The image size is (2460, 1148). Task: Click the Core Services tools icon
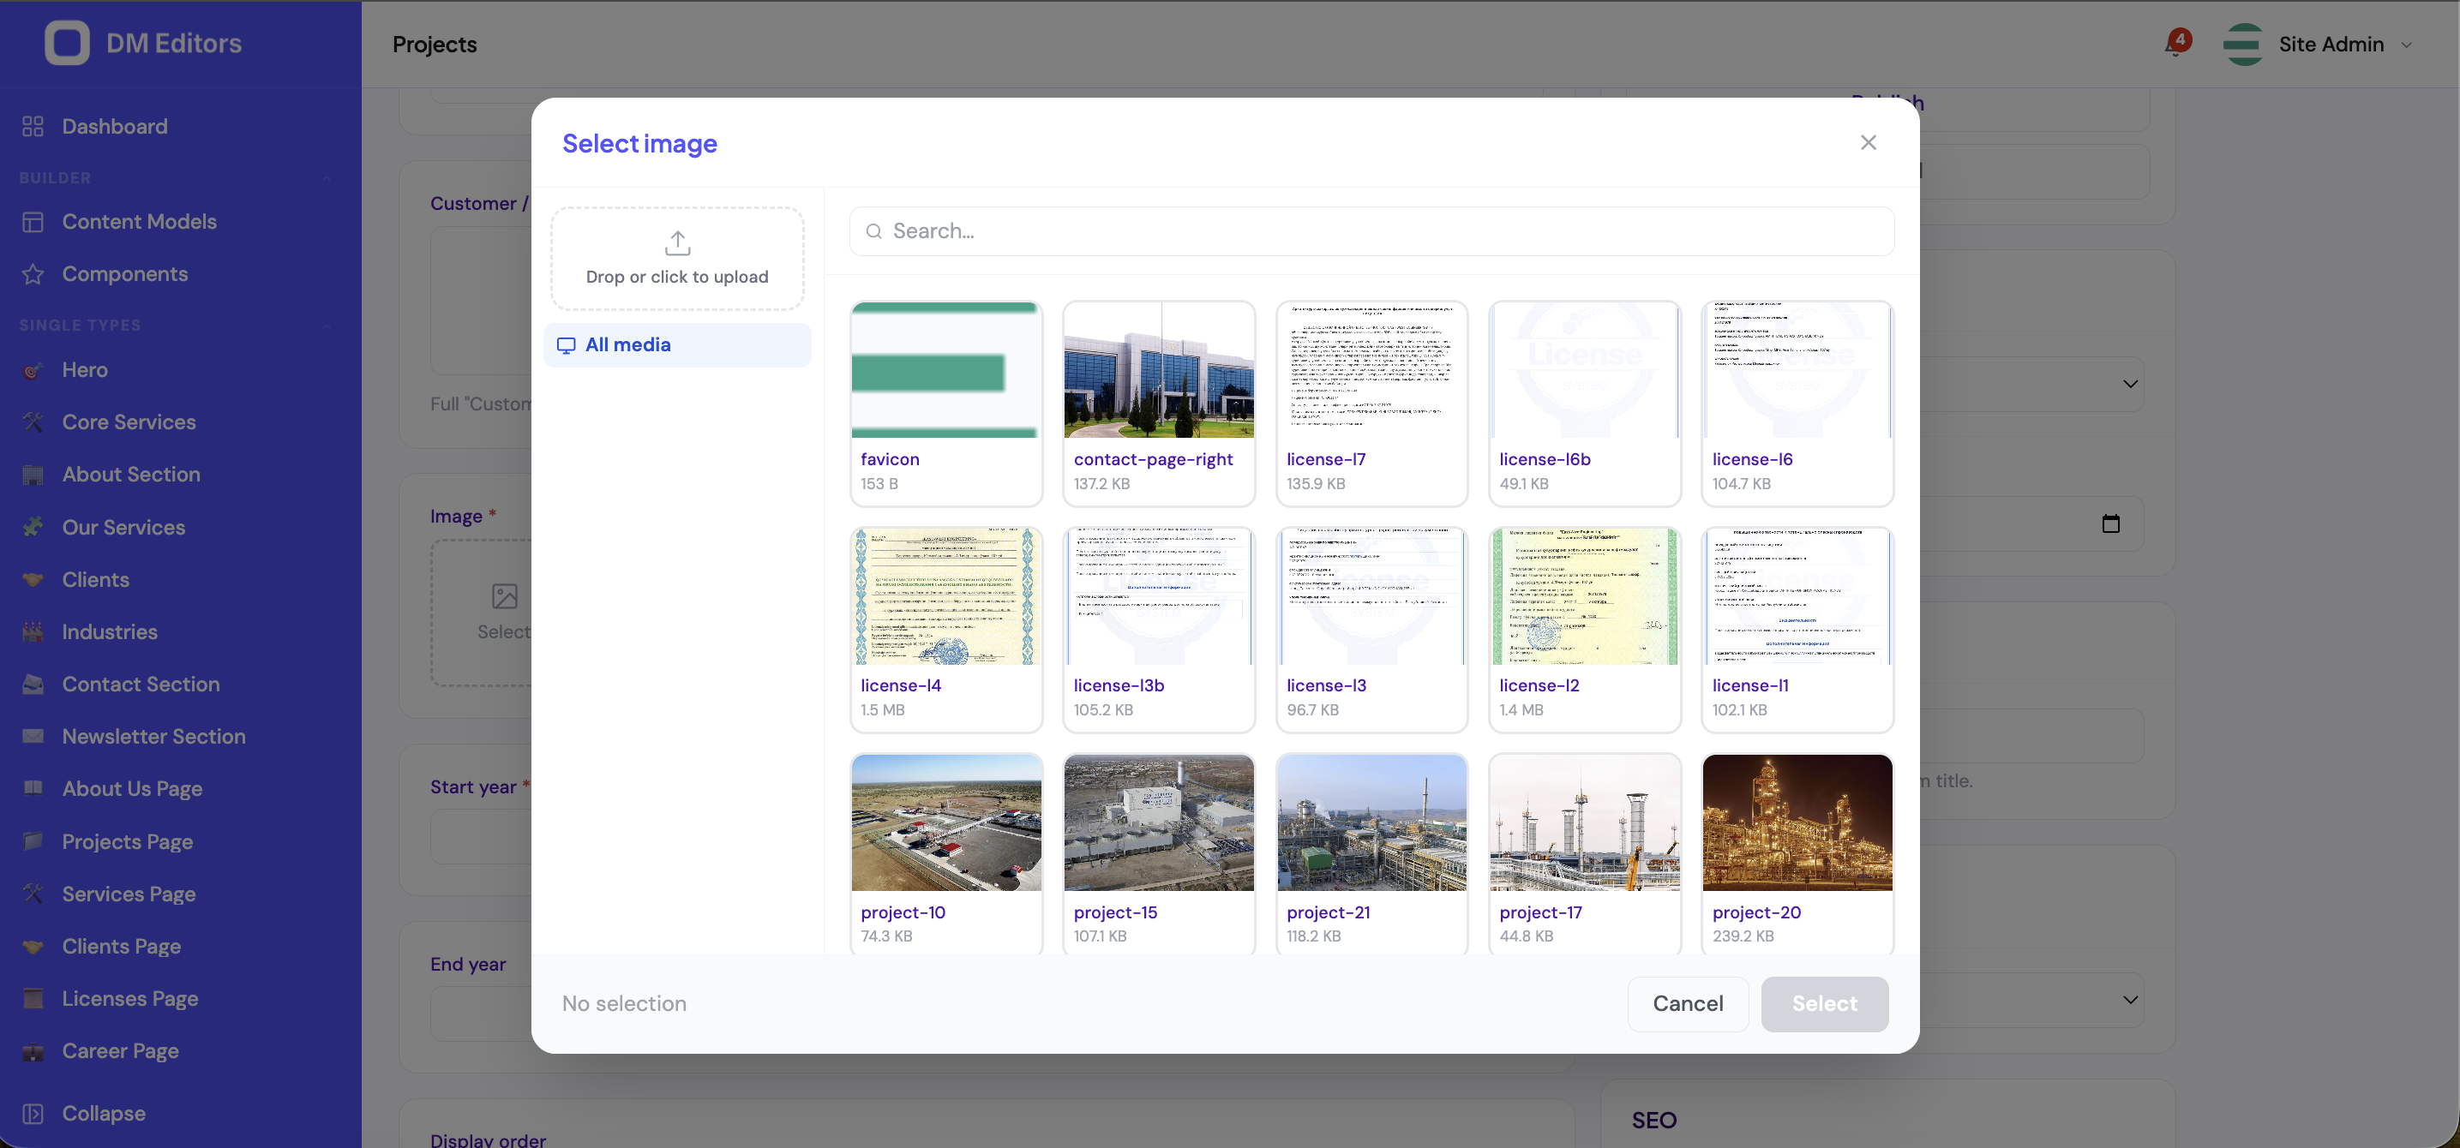click(x=33, y=422)
